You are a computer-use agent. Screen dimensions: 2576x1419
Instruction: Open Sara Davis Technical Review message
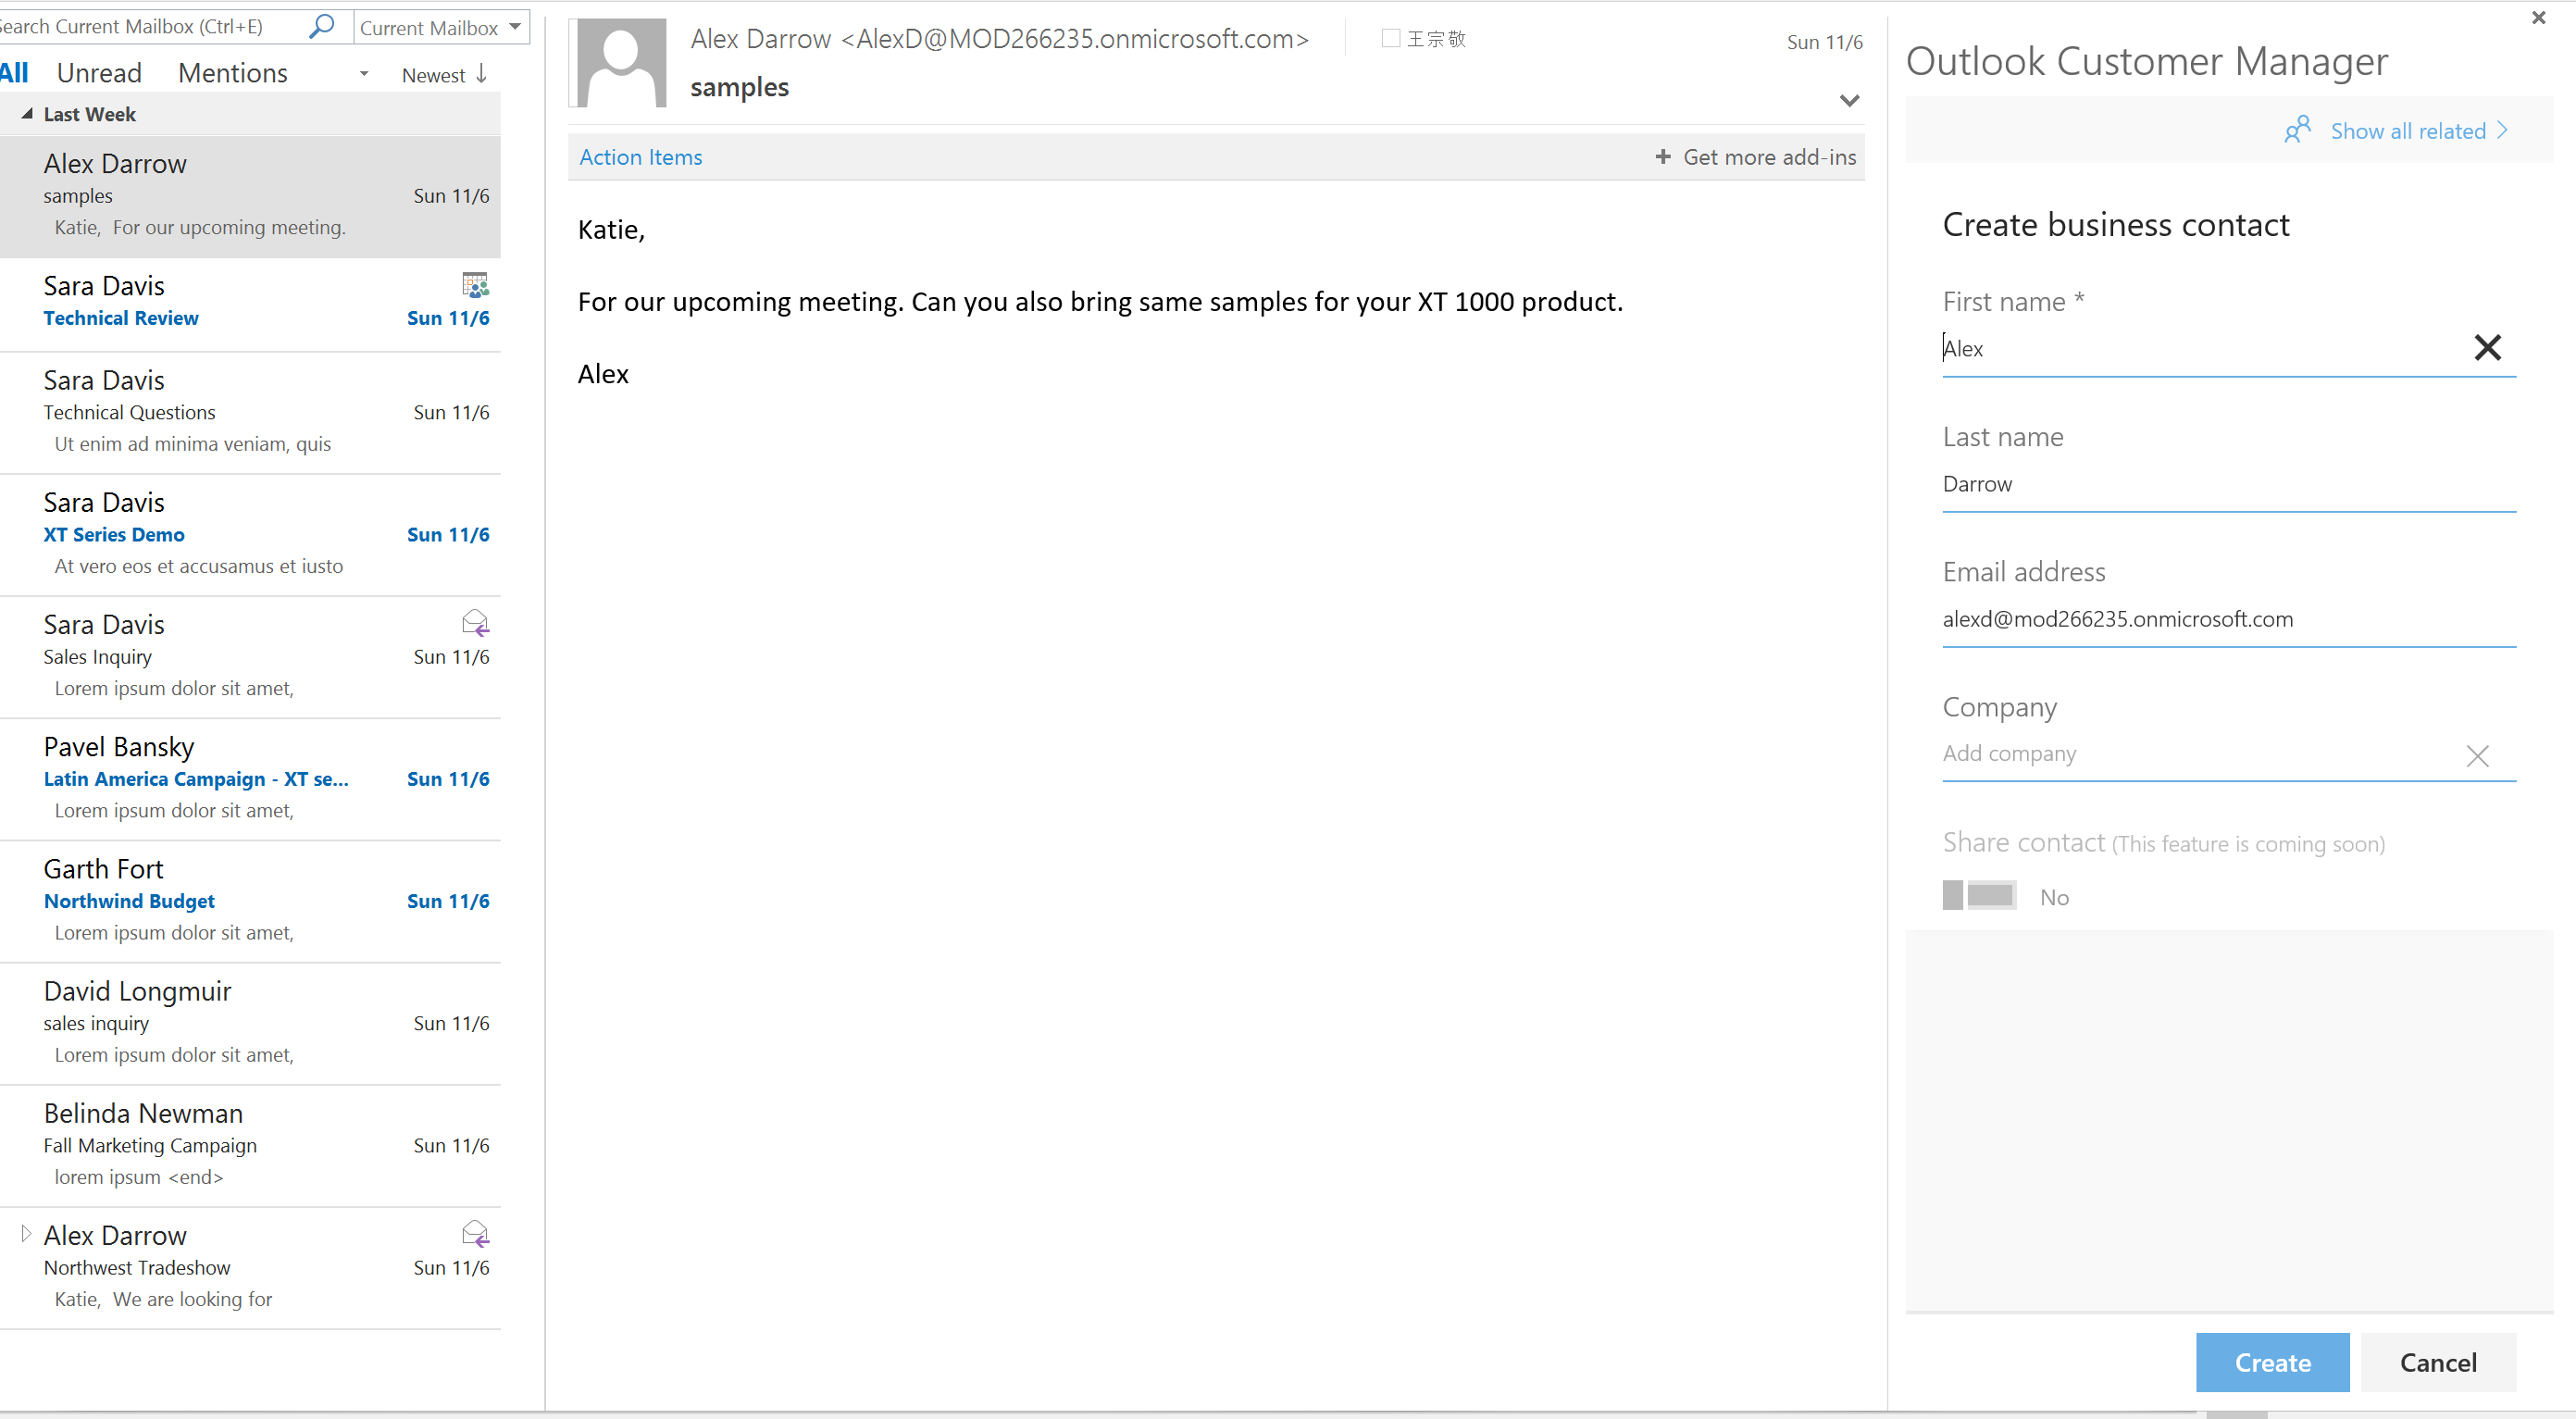(250, 305)
